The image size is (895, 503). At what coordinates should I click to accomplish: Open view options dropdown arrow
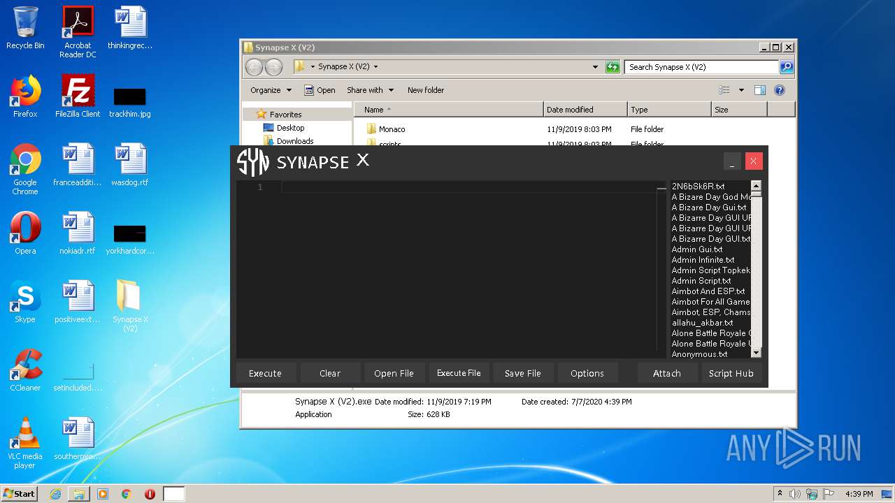741,90
